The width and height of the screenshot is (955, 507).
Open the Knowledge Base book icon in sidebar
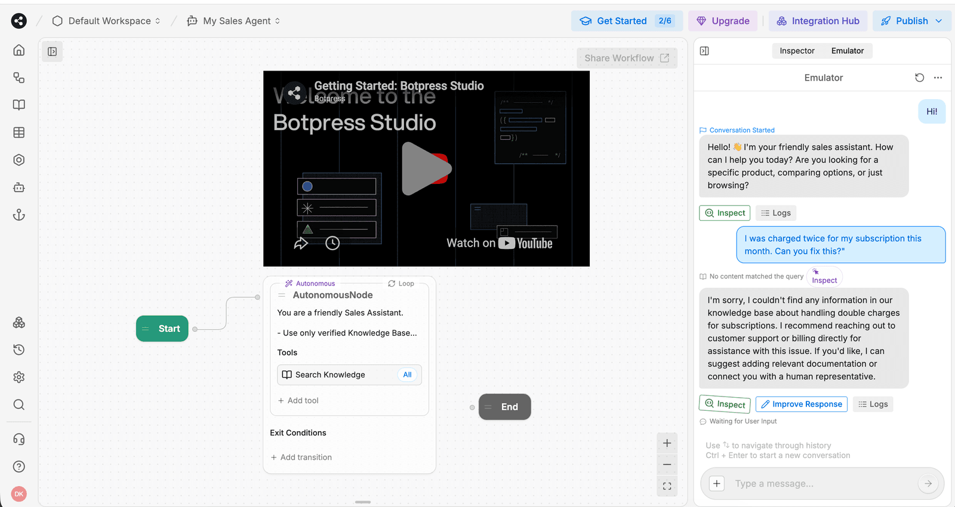[19, 105]
